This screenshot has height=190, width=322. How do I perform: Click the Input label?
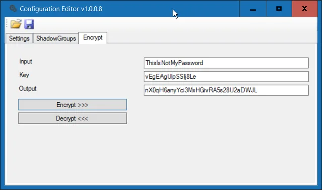tap(26, 61)
